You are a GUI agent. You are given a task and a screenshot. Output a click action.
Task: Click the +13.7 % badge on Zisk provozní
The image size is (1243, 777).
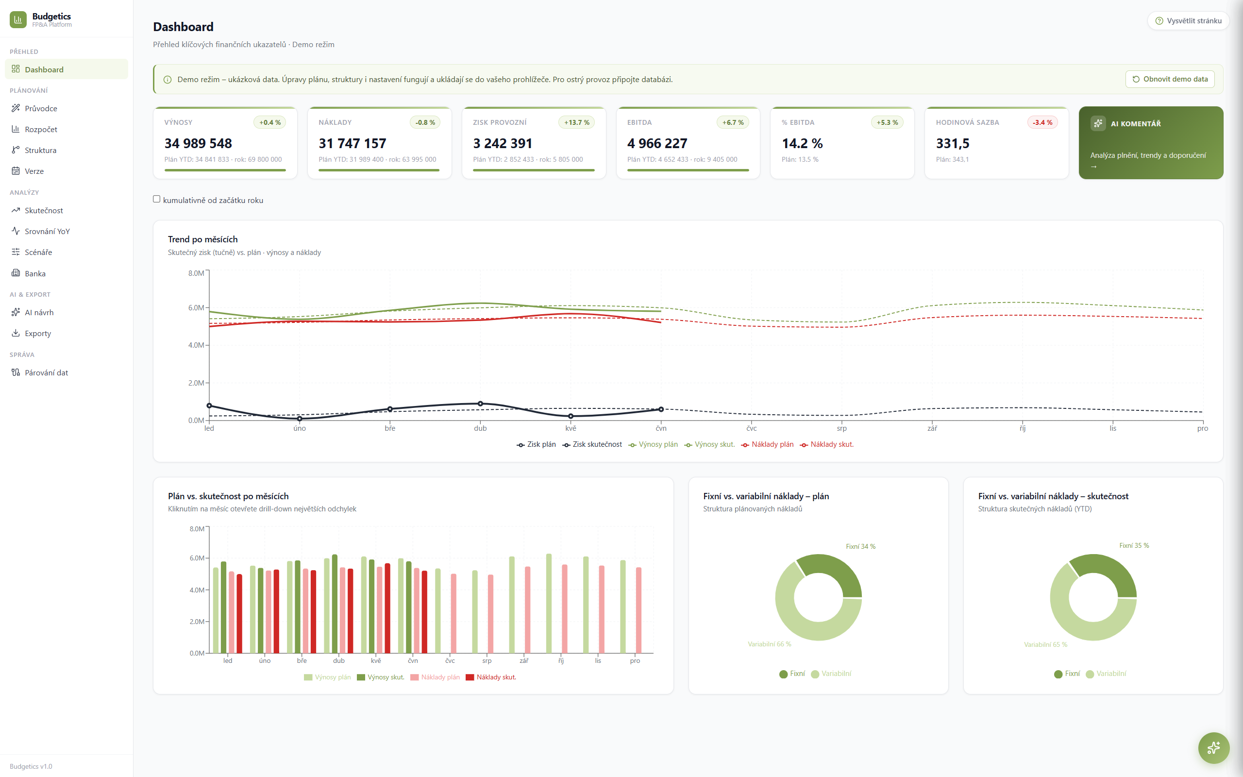(x=577, y=122)
